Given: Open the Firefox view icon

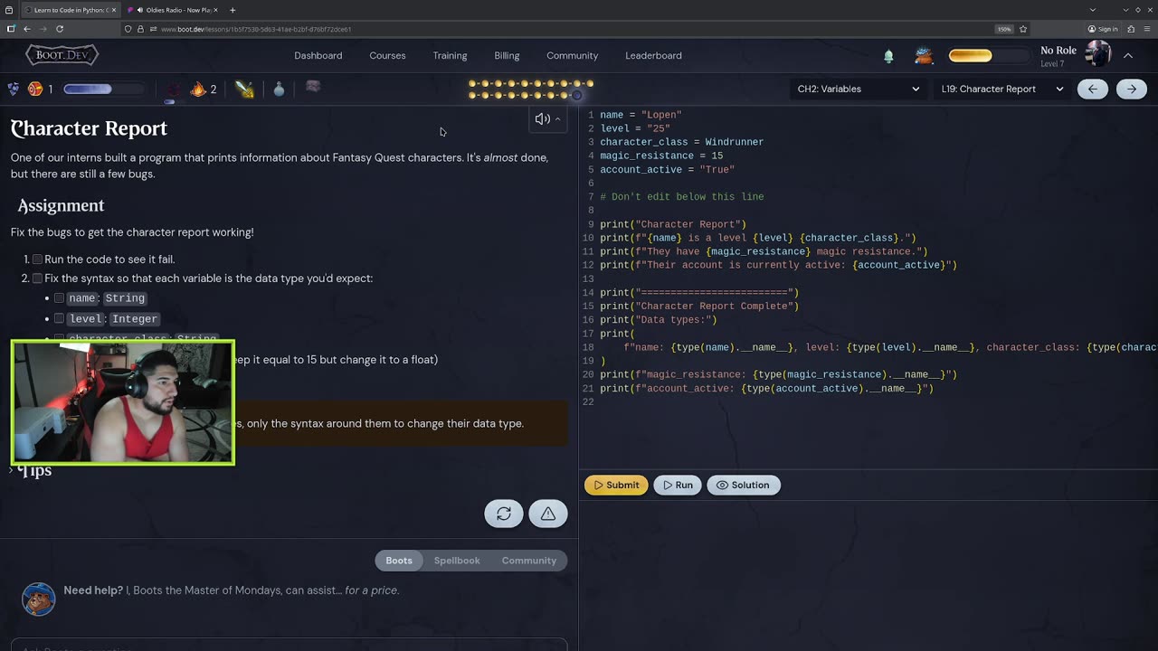Looking at the screenshot, I should [x=9, y=10].
